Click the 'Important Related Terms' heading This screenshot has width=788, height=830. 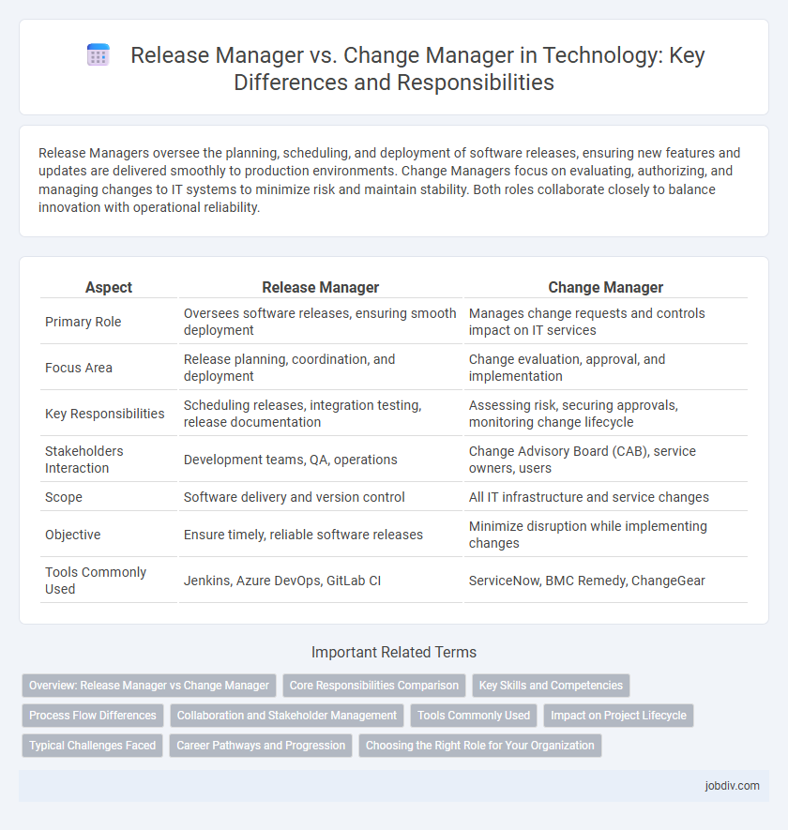pyautogui.click(x=393, y=652)
